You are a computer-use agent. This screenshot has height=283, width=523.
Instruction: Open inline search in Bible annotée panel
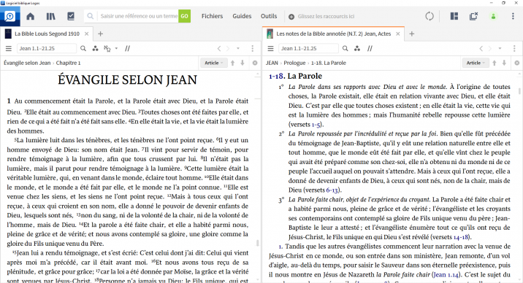coord(346,49)
